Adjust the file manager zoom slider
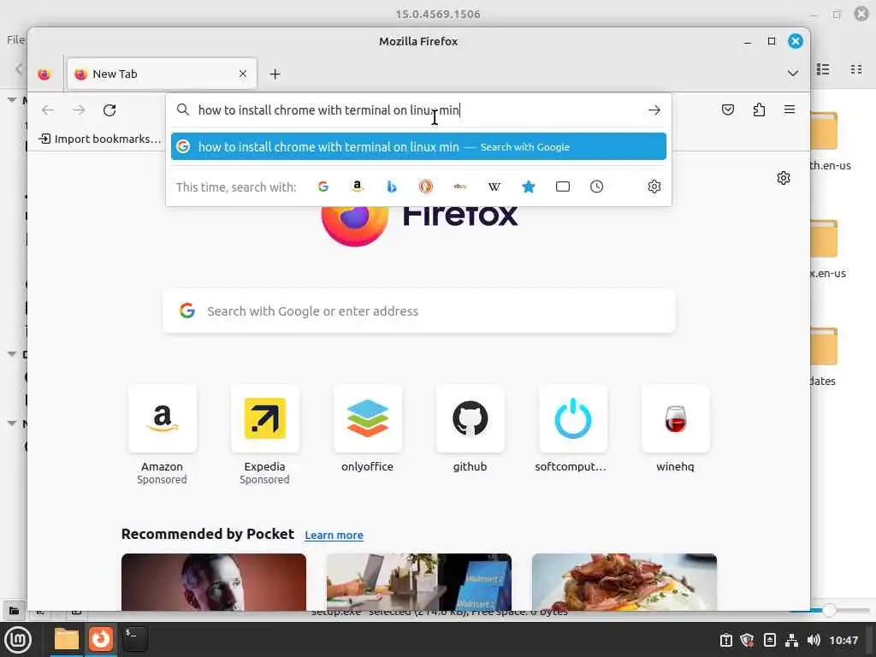876x657 pixels. [829, 611]
